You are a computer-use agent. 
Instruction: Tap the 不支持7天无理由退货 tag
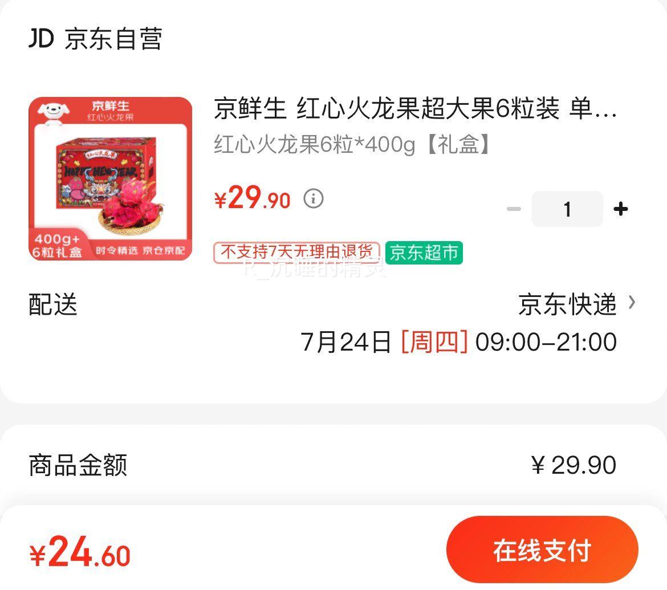coord(296,253)
